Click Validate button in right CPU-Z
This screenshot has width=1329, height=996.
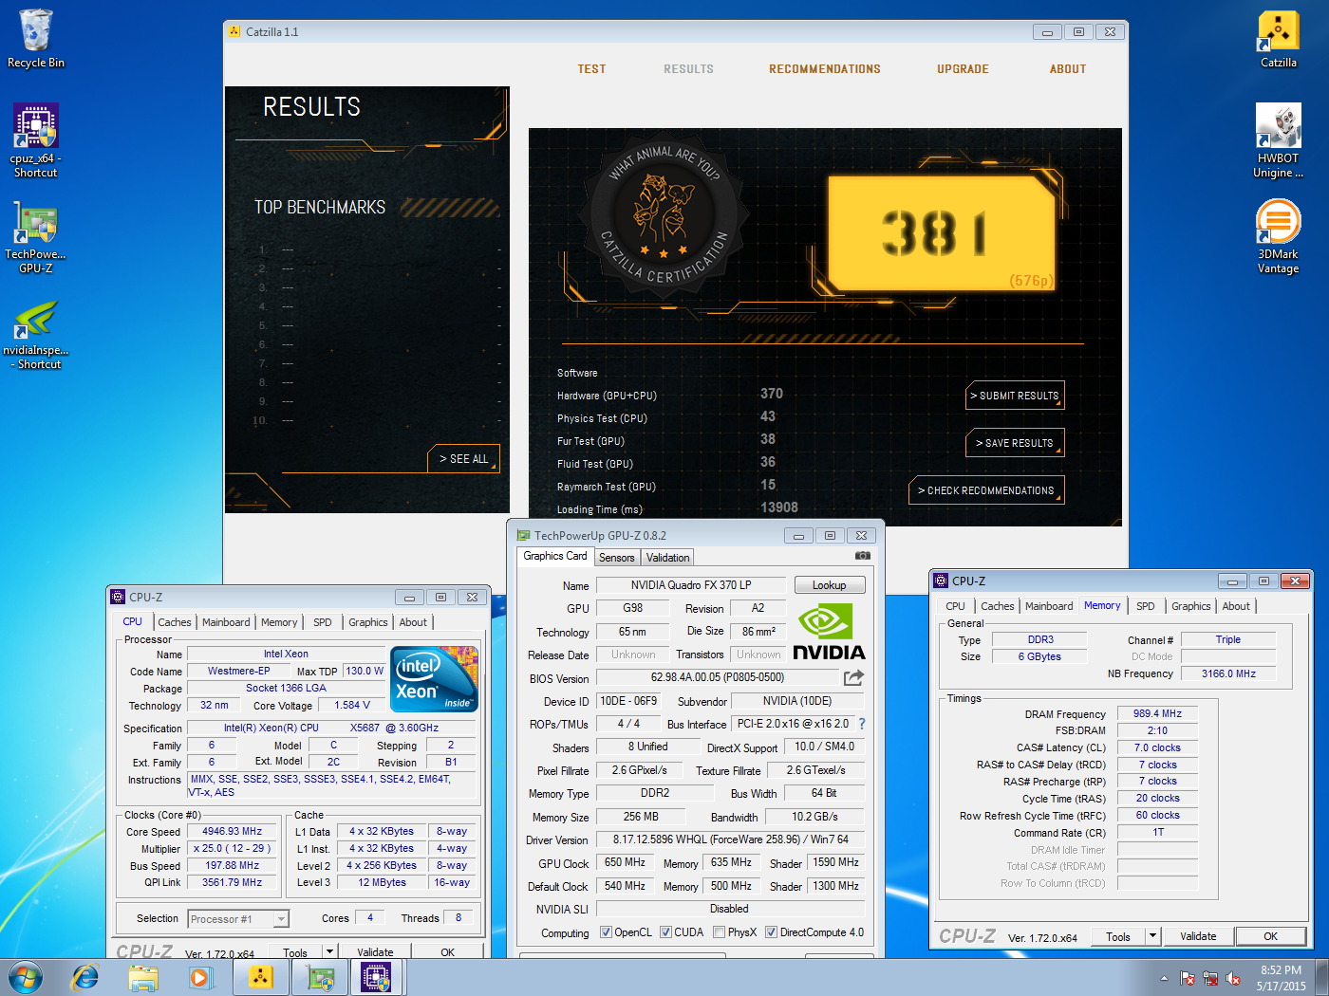[x=1198, y=936]
